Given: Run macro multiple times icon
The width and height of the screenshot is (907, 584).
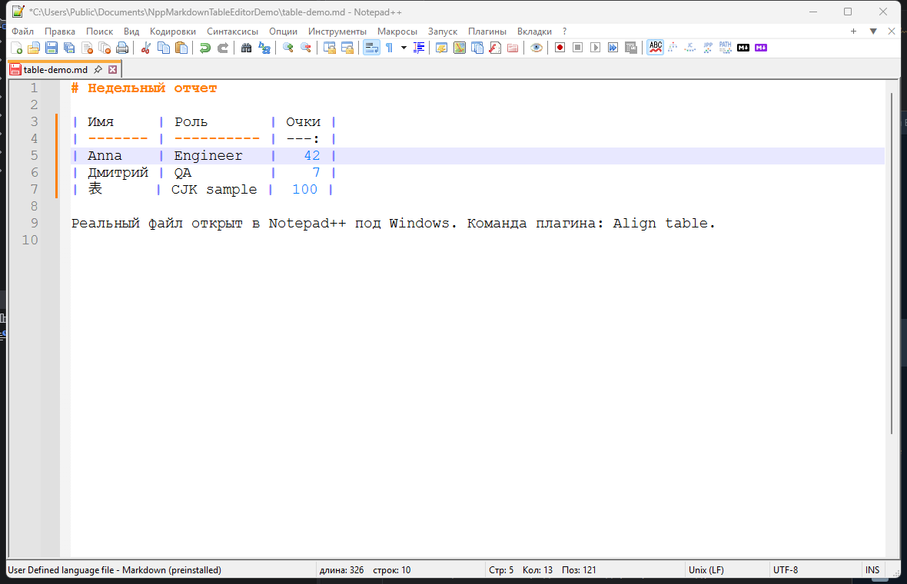Looking at the screenshot, I should pos(613,48).
